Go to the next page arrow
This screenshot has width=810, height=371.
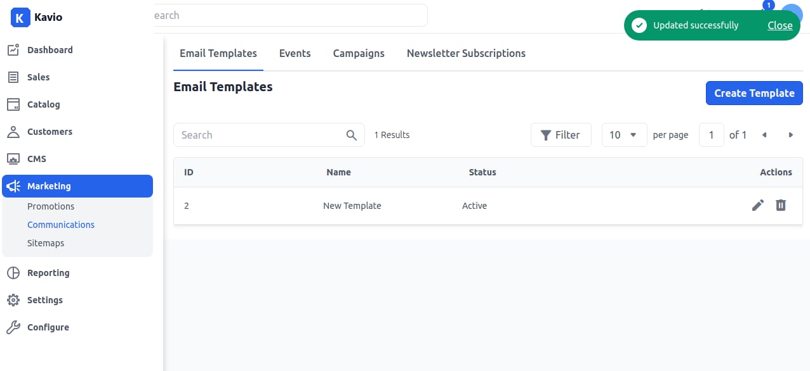click(791, 135)
